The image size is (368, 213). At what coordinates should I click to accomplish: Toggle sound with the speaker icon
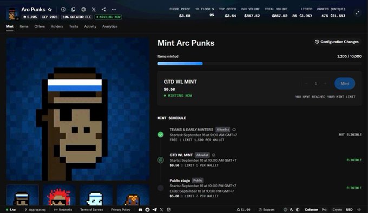point(359,210)
